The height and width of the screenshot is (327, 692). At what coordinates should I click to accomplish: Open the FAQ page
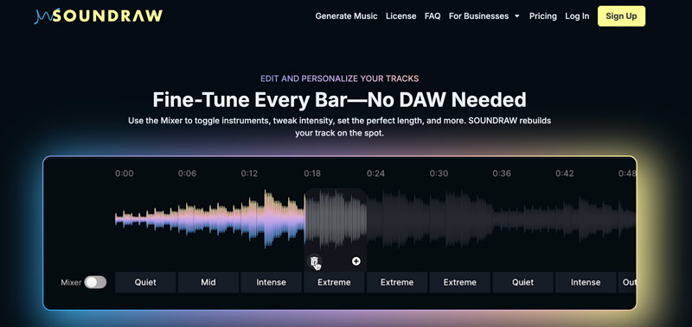432,16
